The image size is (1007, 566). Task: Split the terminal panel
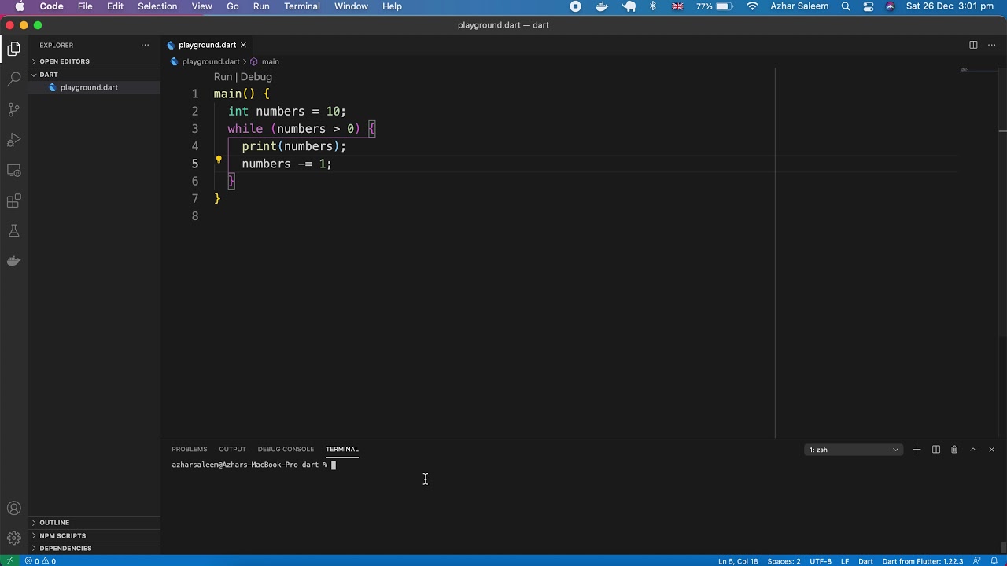pyautogui.click(x=936, y=450)
